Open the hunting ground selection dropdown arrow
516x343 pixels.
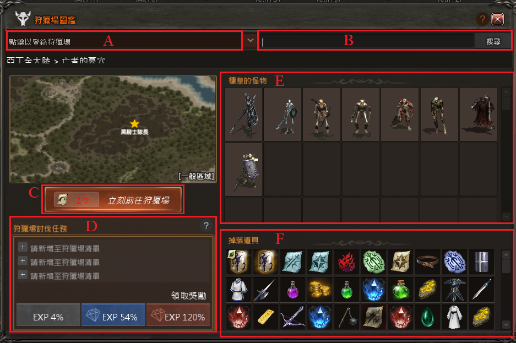pyautogui.click(x=251, y=40)
